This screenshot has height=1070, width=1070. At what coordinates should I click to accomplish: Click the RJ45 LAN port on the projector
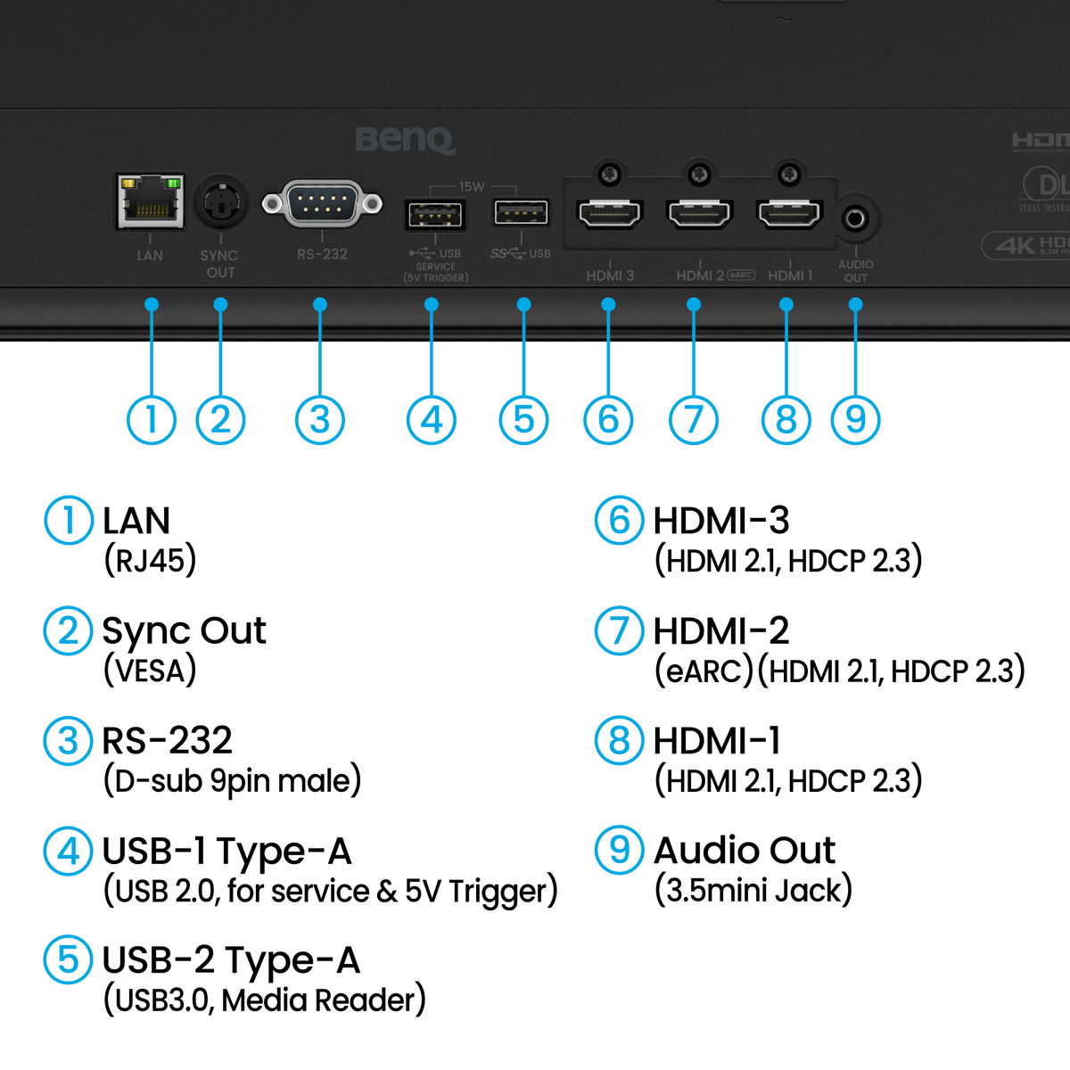151,201
